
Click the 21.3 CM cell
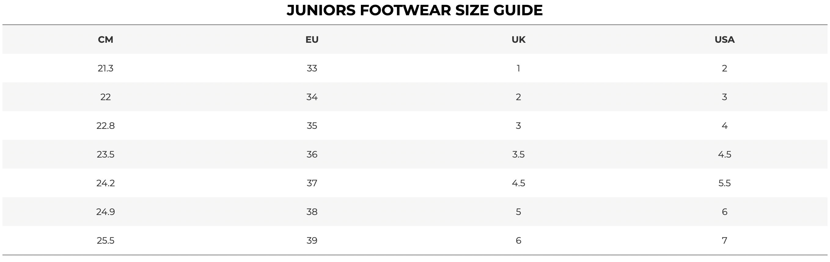point(105,68)
